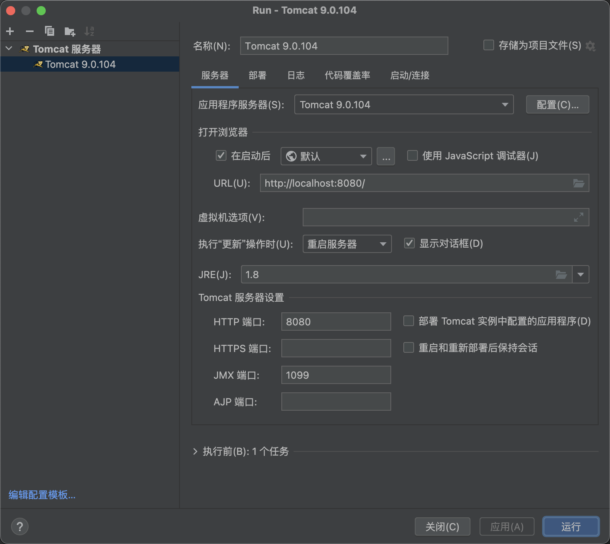The width and height of the screenshot is (610, 544).
Task: Click the sort configurations alphabetically icon
Action: (89, 31)
